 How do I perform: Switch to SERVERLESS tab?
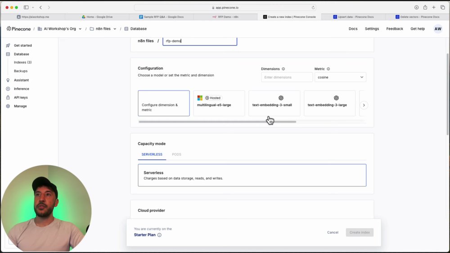[152, 154]
